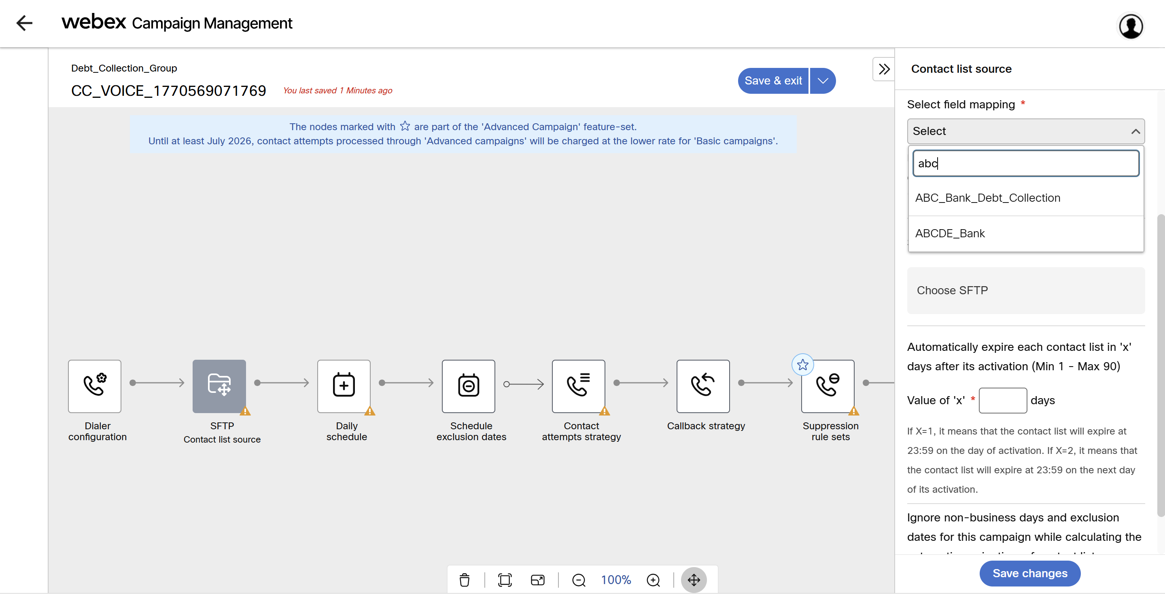Choose ABCDE_Bank option from the list
Image resolution: width=1165 pixels, height=597 pixels.
[x=950, y=234]
